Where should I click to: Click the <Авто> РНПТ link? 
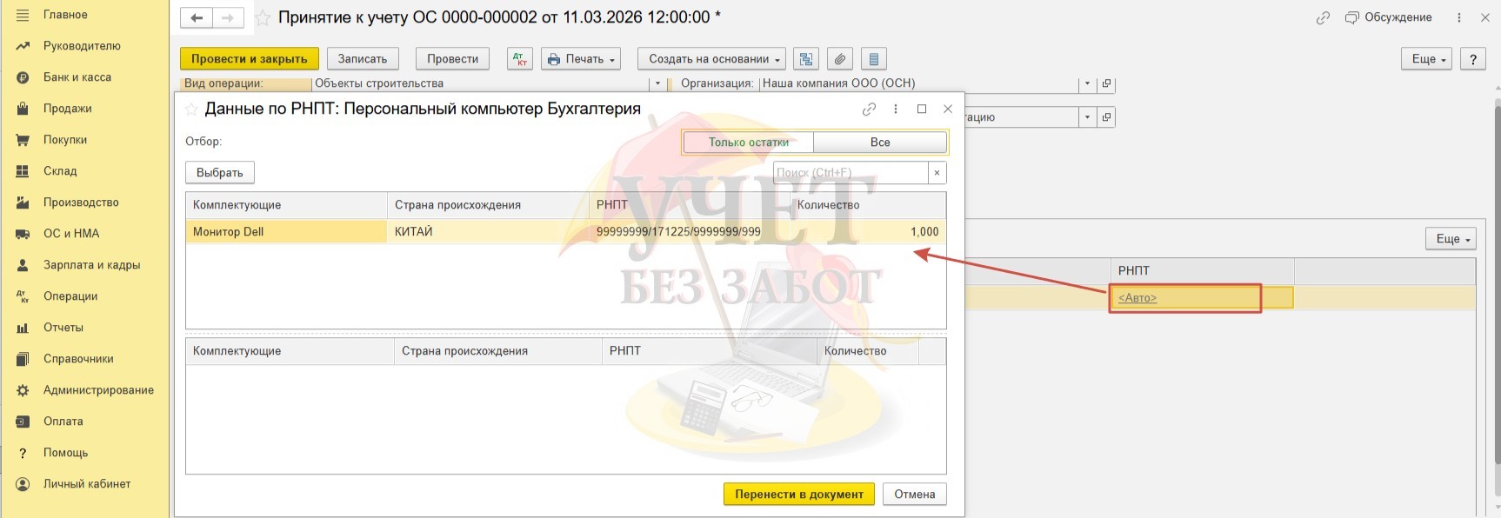coord(1137,298)
